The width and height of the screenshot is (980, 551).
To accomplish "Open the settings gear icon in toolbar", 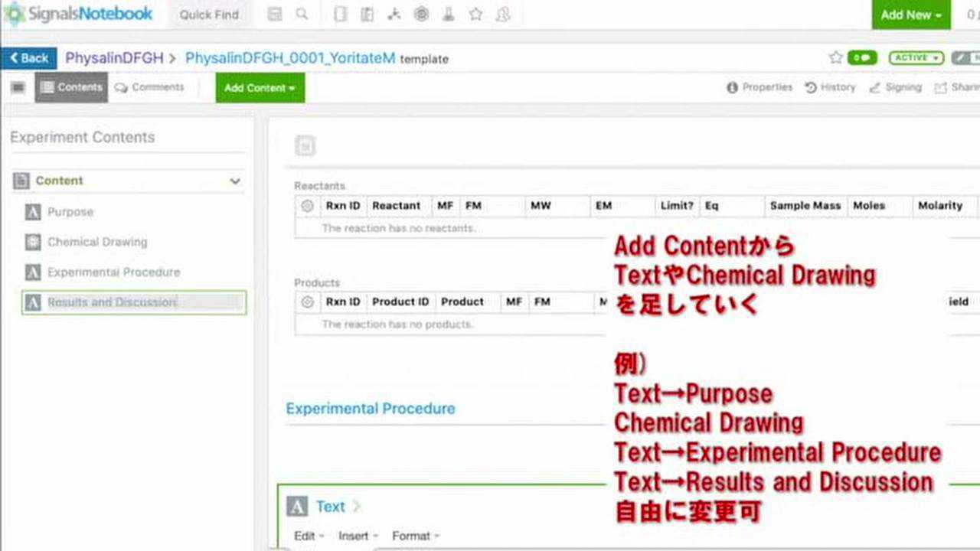I will [421, 14].
